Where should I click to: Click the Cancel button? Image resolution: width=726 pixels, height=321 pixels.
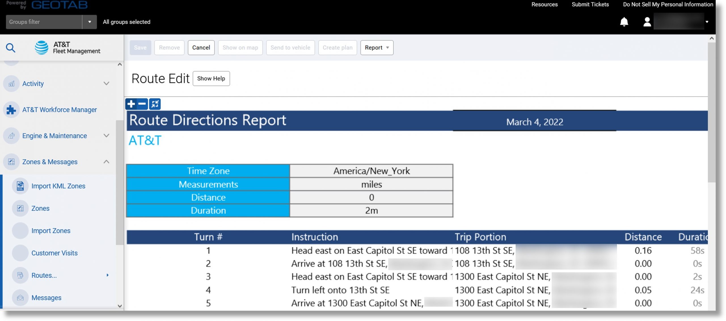pyautogui.click(x=201, y=48)
